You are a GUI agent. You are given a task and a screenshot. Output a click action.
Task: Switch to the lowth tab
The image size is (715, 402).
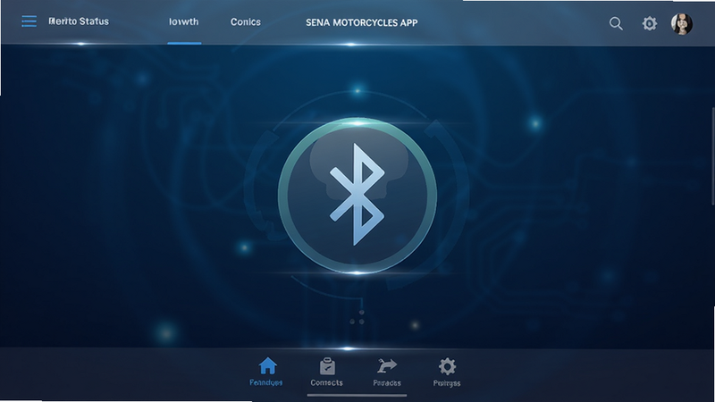(184, 21)
